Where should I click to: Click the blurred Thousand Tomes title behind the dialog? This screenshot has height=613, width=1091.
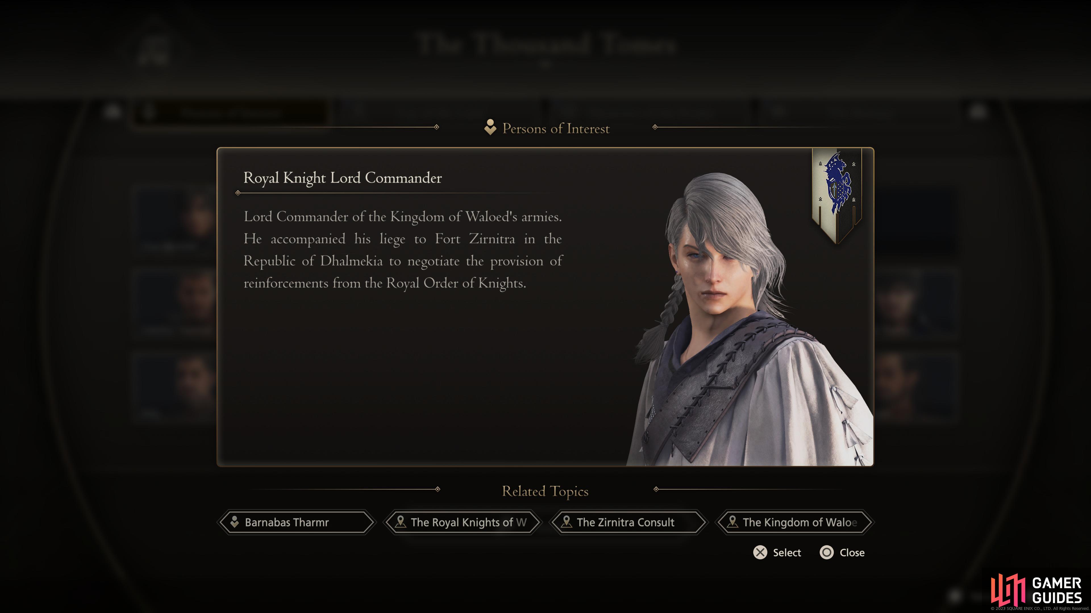[545, 44]
